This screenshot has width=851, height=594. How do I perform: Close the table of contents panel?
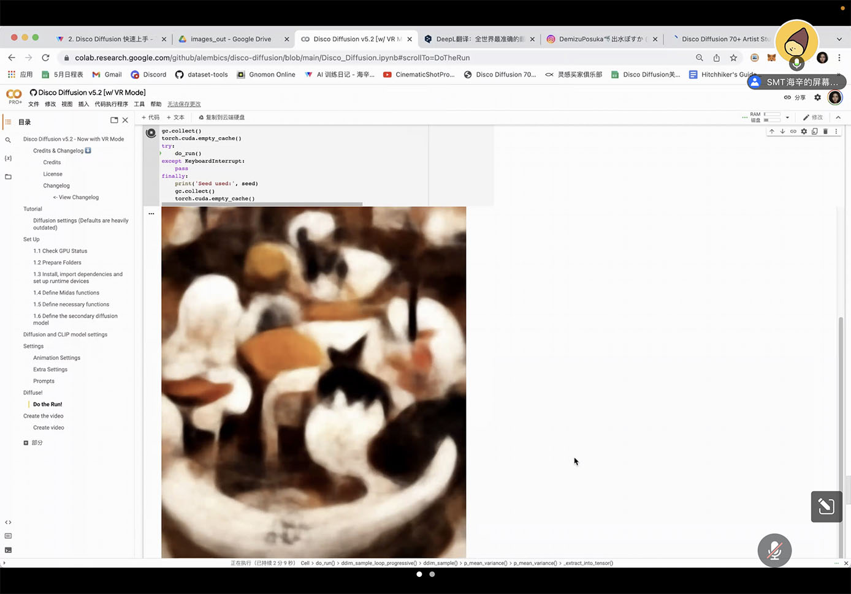tap(125, 120)
